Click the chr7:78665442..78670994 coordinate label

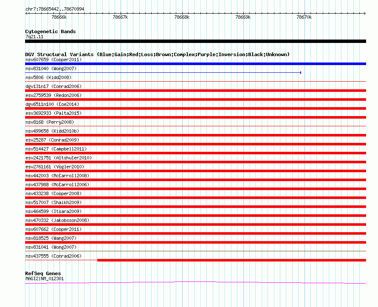[x=55, y=9]
